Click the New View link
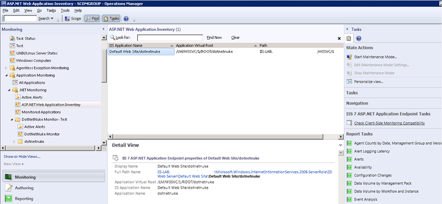 [x=14, y=164]
